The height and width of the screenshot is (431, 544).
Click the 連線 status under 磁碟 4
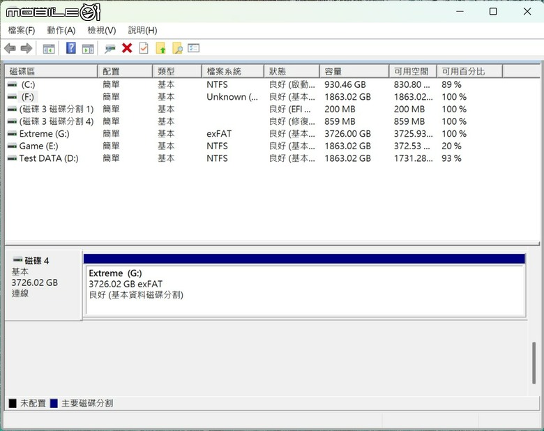point(20,294)
